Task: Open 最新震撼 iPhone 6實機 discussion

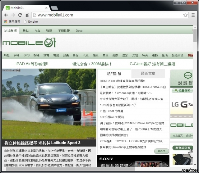Action: point(126,93)
